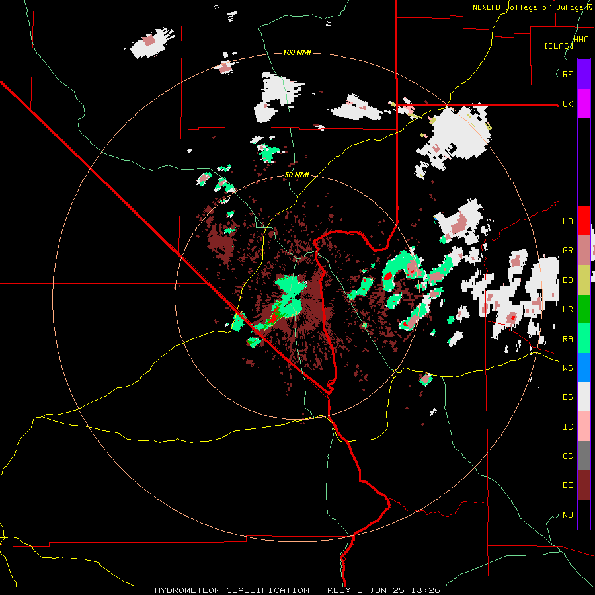Viewport: 595px width, 595px height.
Task: Select the gray GC ground clutter swatch
Action: [584, 456]
